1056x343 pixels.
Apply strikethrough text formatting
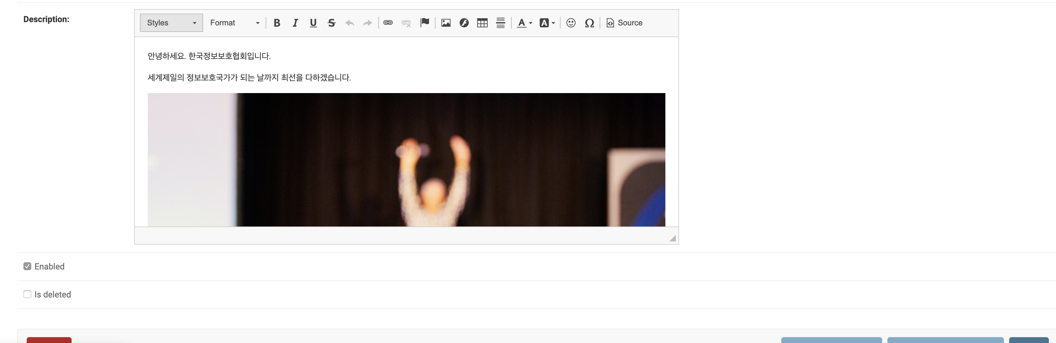tap(332, 23)
